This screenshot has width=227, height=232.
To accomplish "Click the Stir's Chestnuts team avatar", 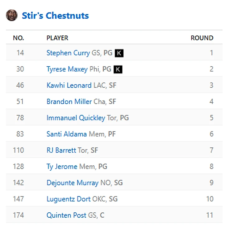I will coord(12,15).
